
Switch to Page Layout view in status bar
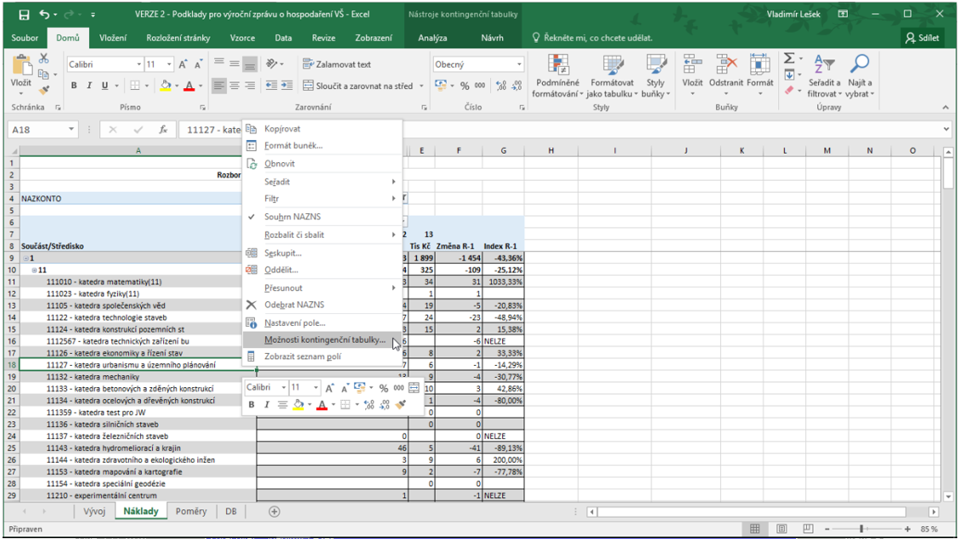click(x=781, y=529)
